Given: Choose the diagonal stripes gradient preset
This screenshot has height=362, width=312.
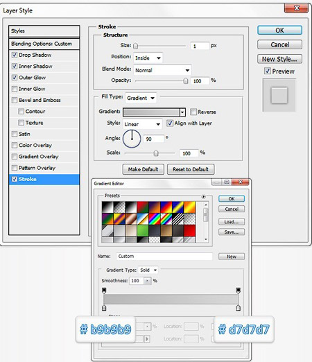Looking at the screenshot, I should tap(178, 219).
